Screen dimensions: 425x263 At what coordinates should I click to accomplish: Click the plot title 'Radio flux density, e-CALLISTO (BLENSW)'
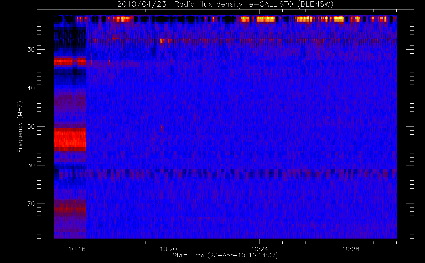254,4
